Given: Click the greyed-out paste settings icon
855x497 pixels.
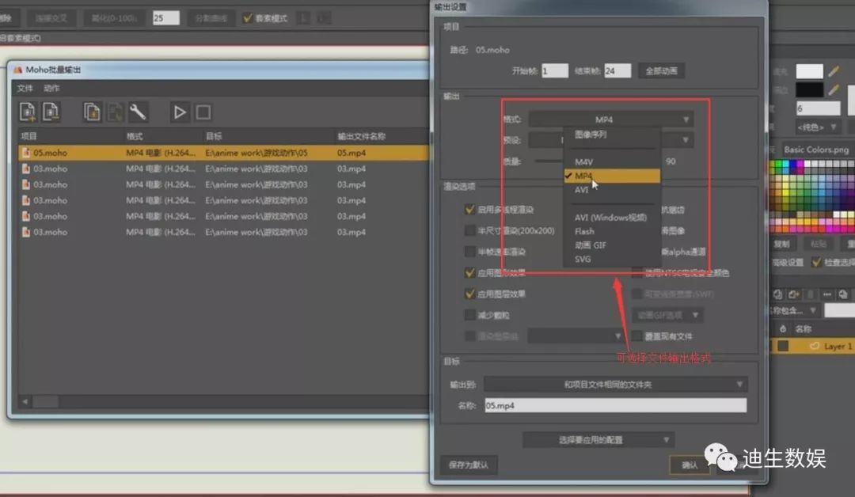Looking at the screenshot, I should pos(115,112).
